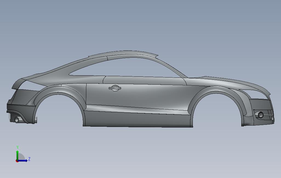
Task: Select the front fog light ring
Action: pyautogui.click(x=261, y=115)
